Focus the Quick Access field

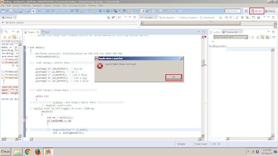click(x=232, y=11)
